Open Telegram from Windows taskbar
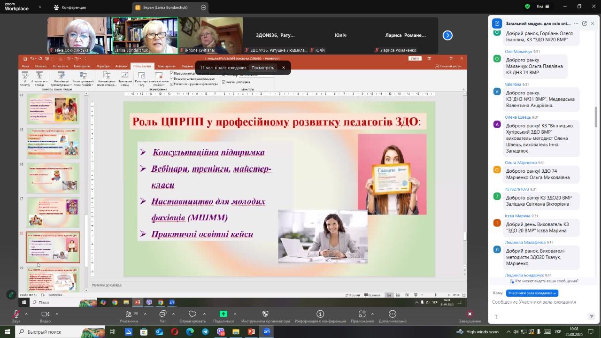Screen dimensions: 601x338 (x=205, y=332)
